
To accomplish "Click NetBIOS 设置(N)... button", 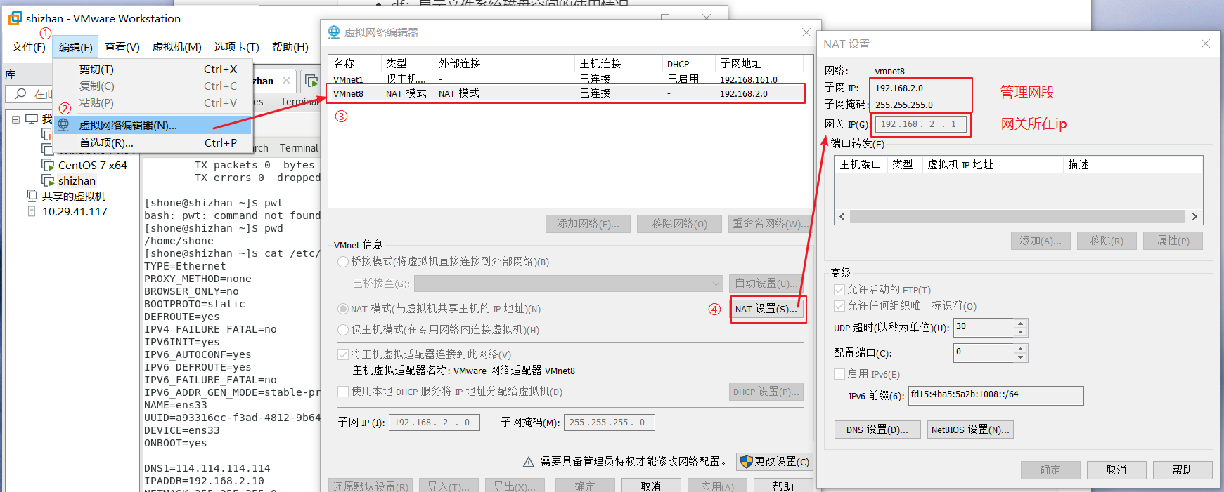I will click(970, 430).
